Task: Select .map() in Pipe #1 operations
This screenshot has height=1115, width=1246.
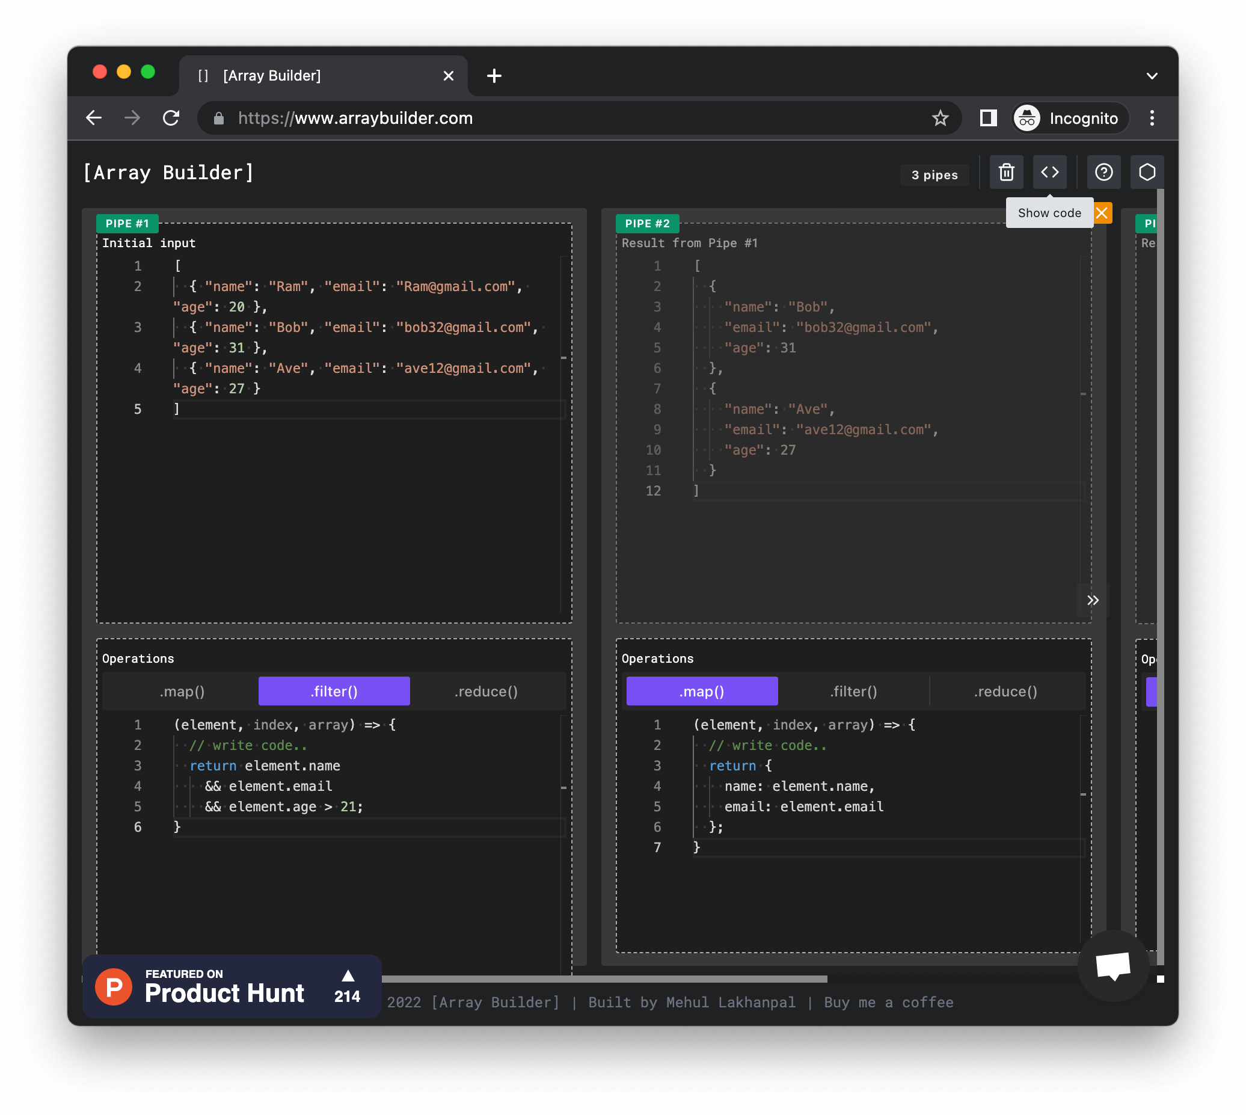Action: 182,692
